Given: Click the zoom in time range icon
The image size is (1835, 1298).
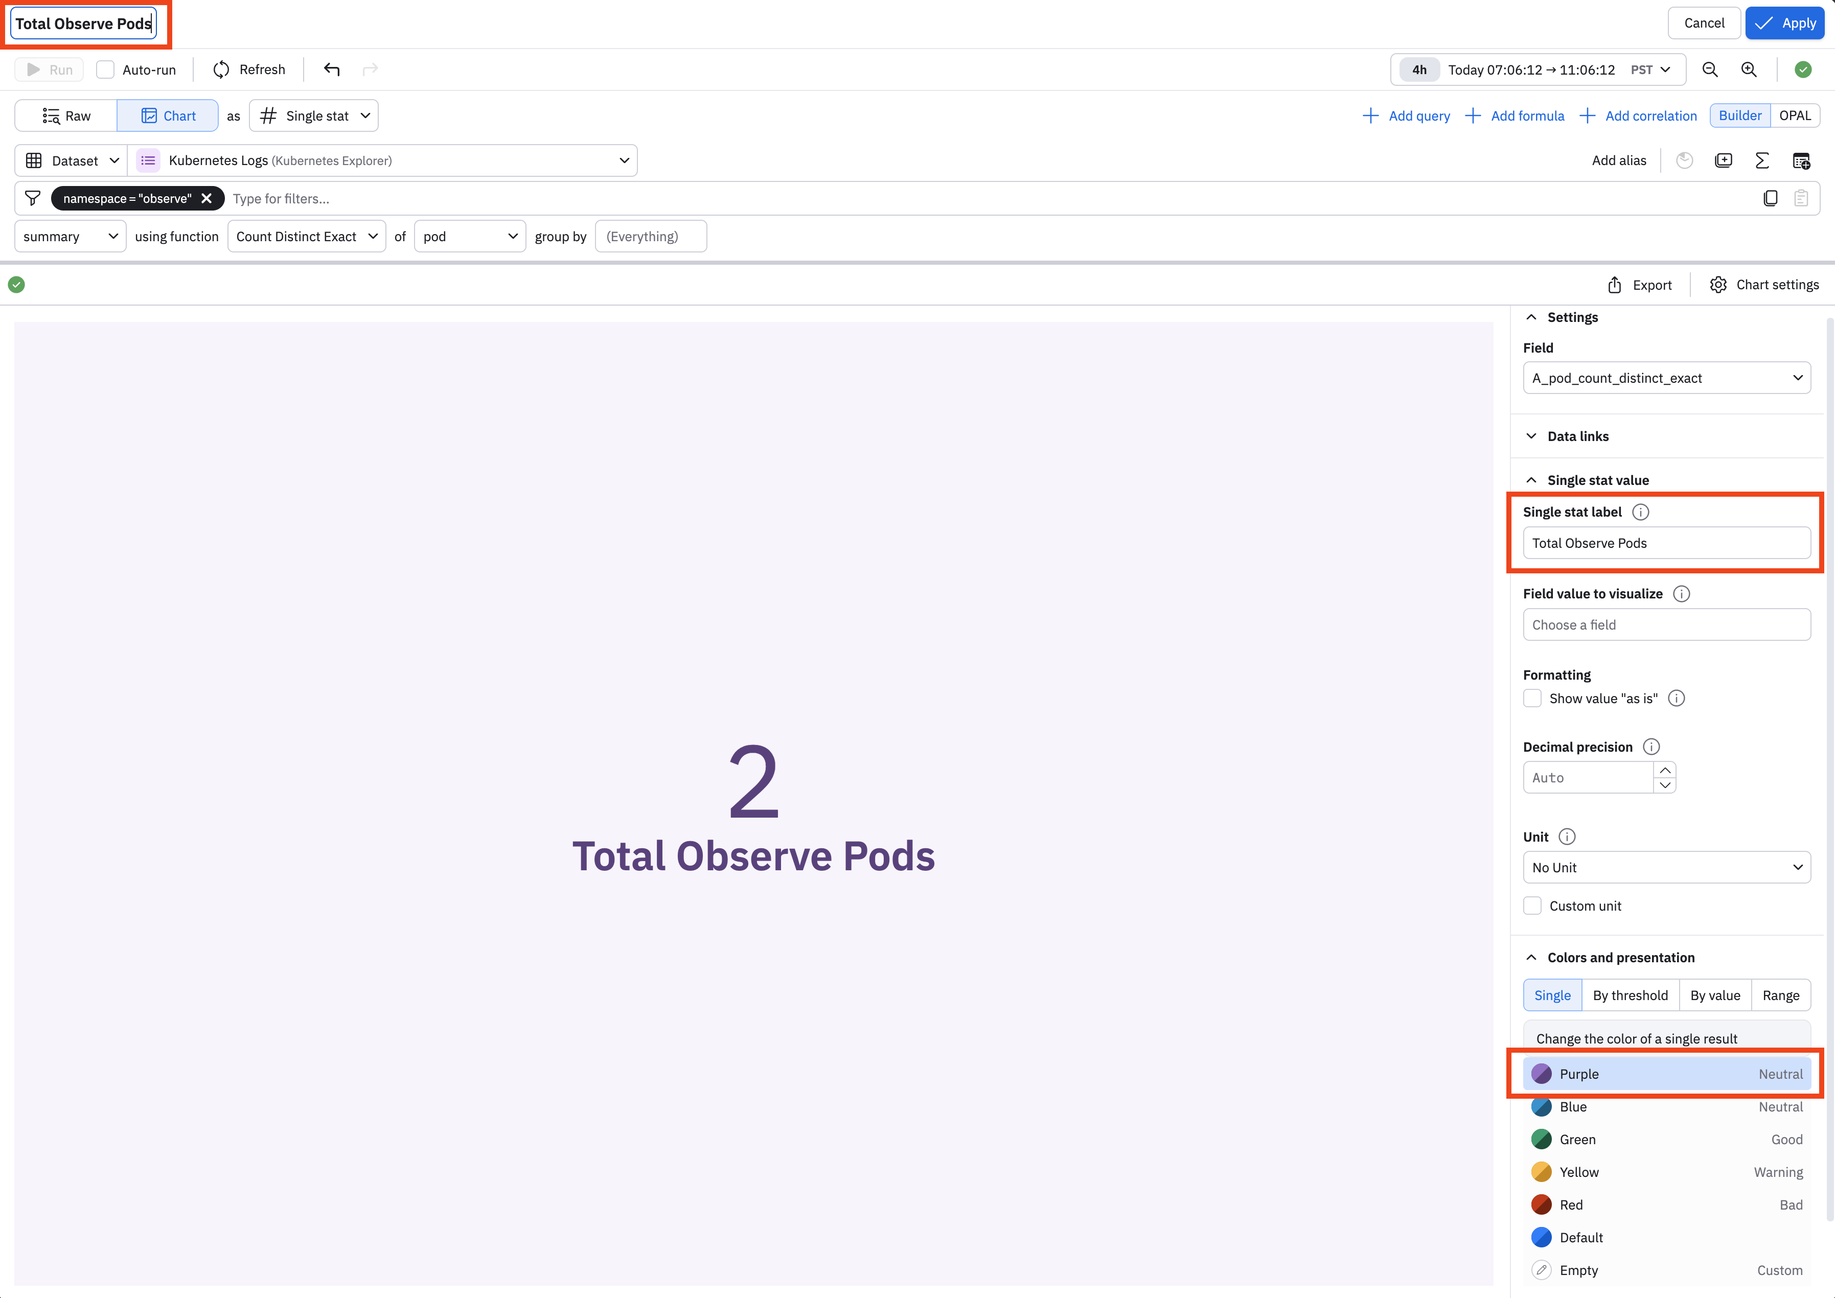Looking at the screenshot, I should click(x=1749, y=69).
